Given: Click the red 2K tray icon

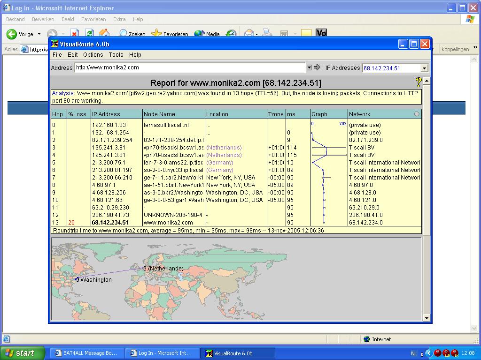Looking at the screenshot, I should coord(455,353).
